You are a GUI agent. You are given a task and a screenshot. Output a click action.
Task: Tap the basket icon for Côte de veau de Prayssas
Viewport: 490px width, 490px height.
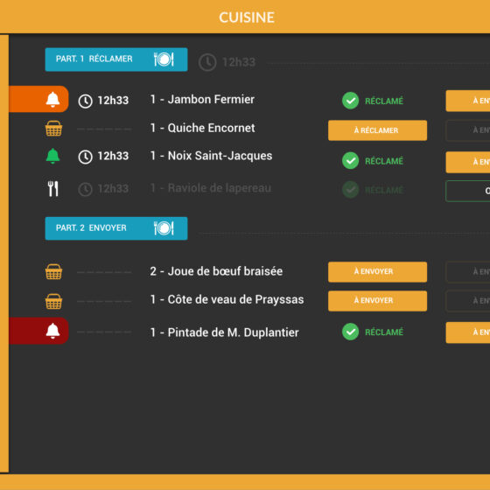click(x=53, y=301)
